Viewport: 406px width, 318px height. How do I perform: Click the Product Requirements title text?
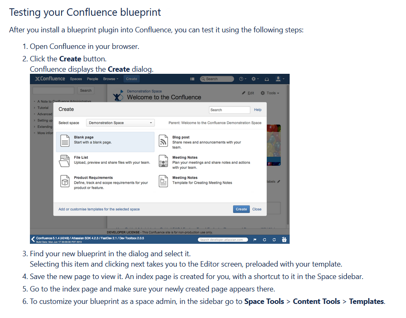click(x=93, y=177)
